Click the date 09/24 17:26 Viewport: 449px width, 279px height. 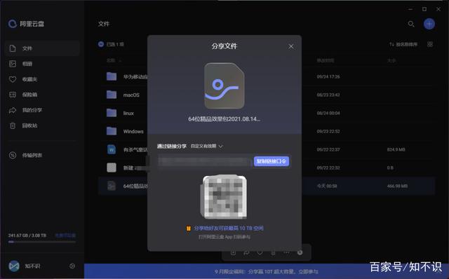328,76
